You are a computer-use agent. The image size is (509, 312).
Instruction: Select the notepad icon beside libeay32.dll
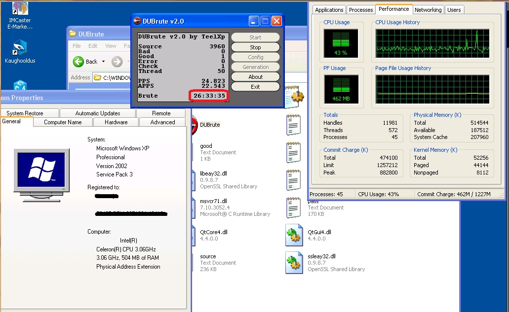point(293,180)
